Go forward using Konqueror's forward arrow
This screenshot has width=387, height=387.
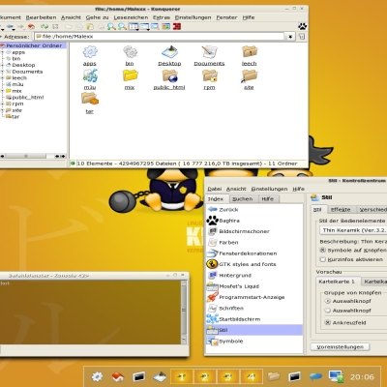tap(20, 27)
